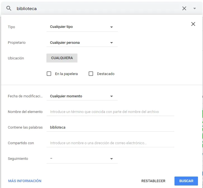The width and height of the screenshot is (203, 188).
Task: Clear the biblioteca search text with X
Action: coord(184,8)
